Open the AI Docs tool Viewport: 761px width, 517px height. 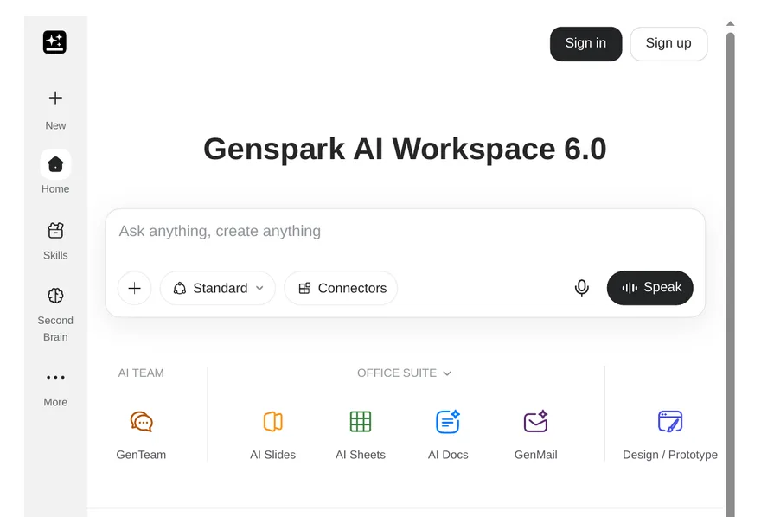pos(448,435)
